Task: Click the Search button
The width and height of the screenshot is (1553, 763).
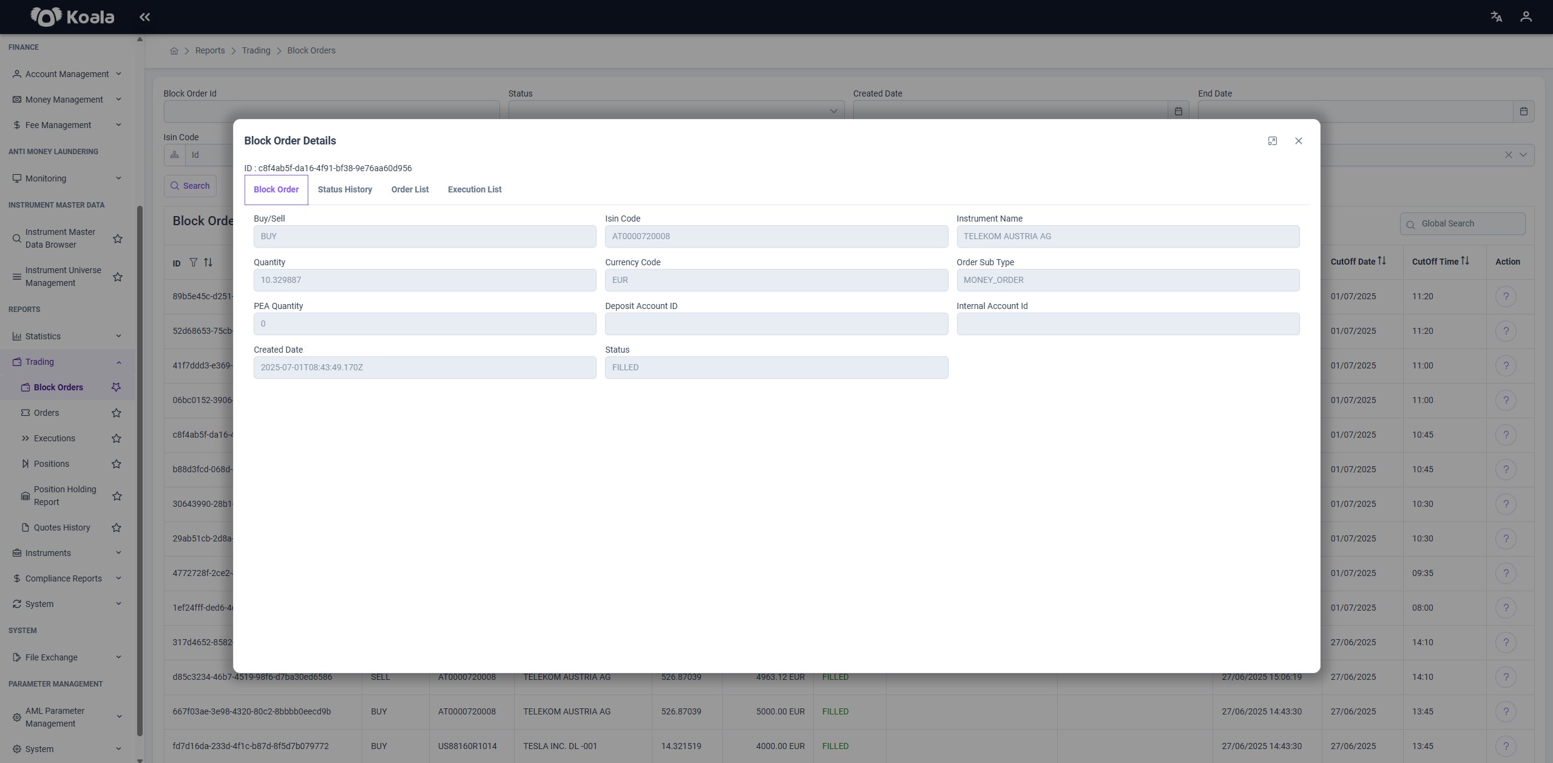Action: [190, 186]
